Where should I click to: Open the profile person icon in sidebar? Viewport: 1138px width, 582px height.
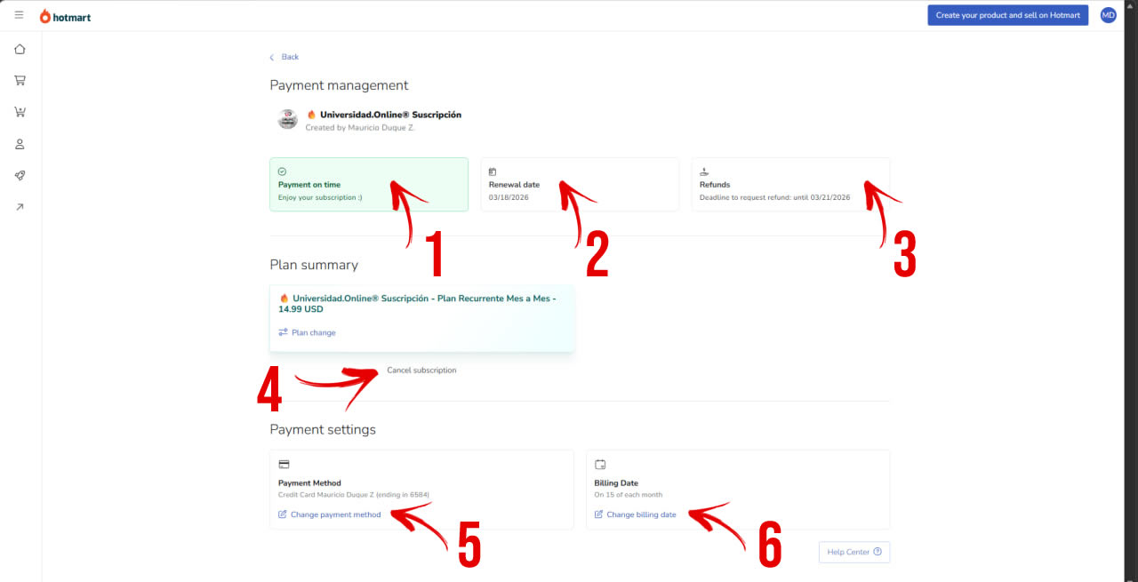(x=20, y=144)
